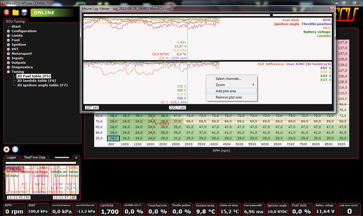Click the 135,0 cell in fuel table
Screen dimensions: 363x216
tap(343, 59)
